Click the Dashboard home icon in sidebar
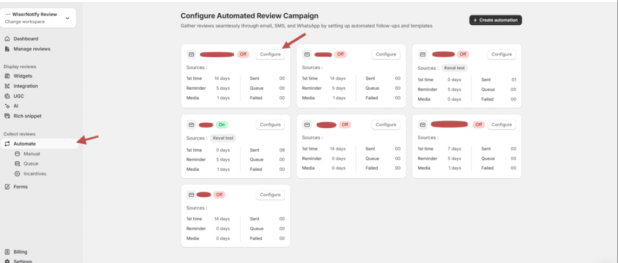Image resolution: width=618 pixels, height=263 pixels. pyautogui.click(x=7, y=39)
